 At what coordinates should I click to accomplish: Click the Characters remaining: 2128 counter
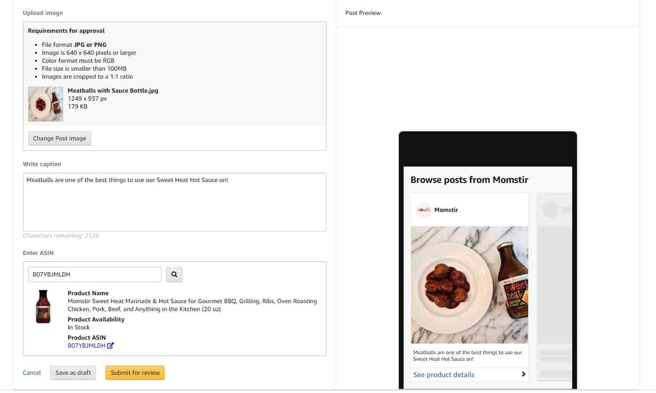coord(61,236)
